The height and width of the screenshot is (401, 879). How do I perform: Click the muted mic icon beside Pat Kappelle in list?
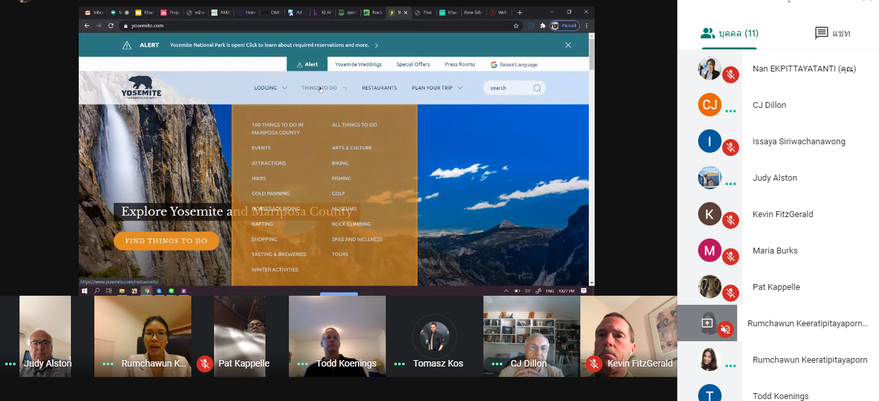click(x=731, y=293)
